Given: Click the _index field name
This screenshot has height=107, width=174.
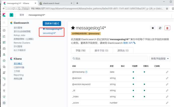Looking at the screenshot, I should 75,97.
